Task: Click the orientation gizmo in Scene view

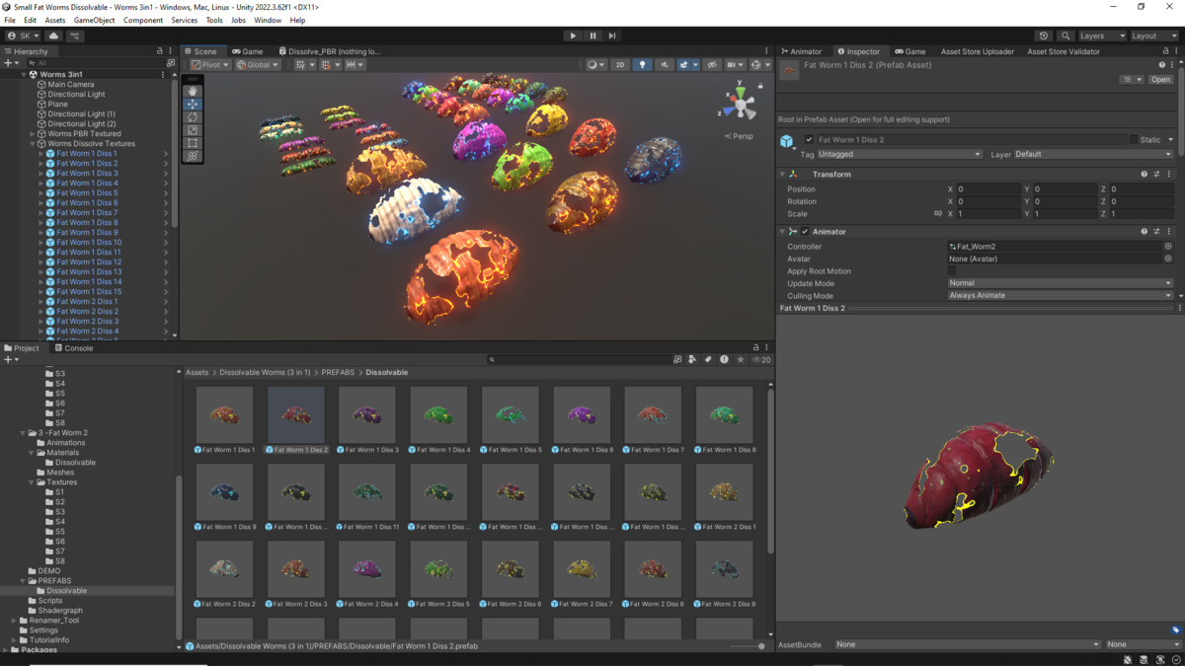Action: pos(739,103)
